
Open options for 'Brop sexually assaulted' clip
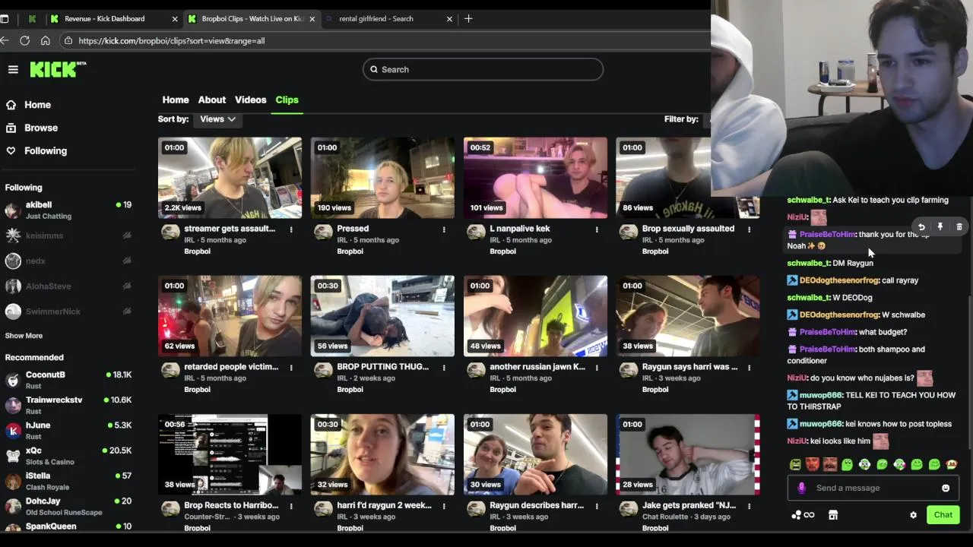click(x=750, y=229)
